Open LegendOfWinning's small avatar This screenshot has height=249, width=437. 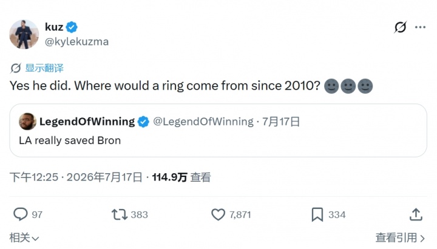tap(27, 121)
